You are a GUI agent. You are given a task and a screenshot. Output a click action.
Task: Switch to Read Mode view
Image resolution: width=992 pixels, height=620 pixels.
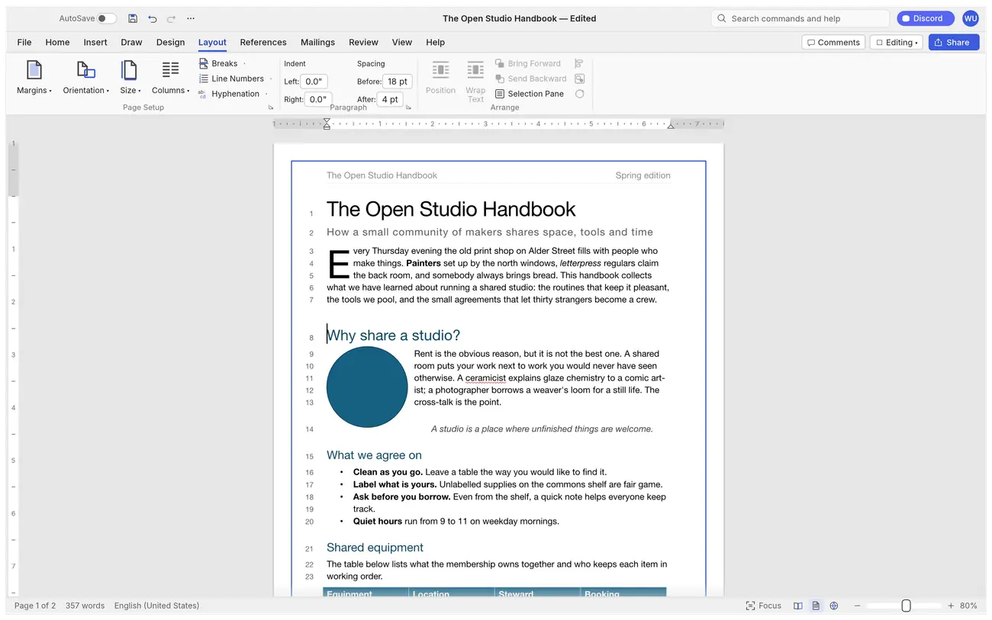click(x=797, y=606)
